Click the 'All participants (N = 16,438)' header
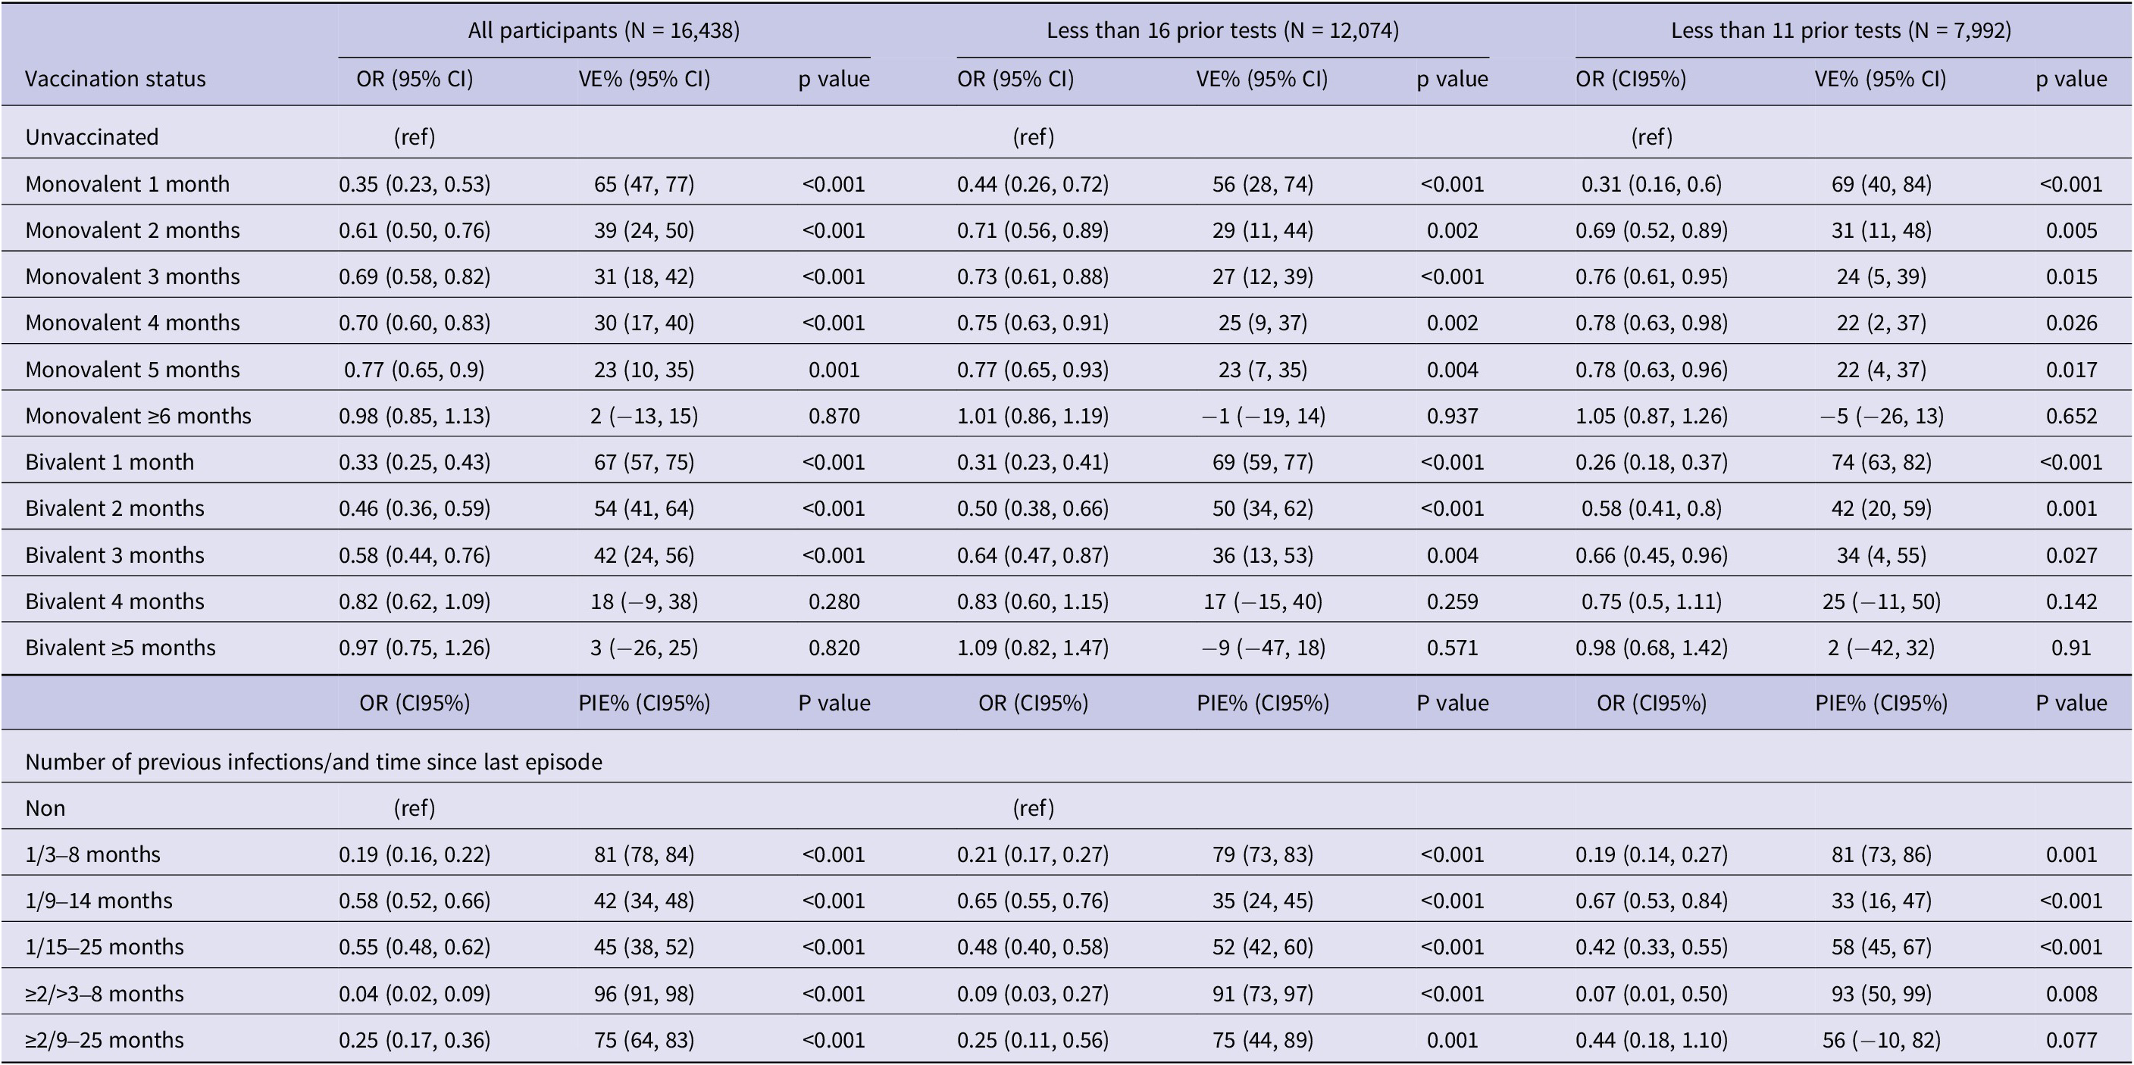This screenshot has width=2134, height=1065. coord(603,30)
